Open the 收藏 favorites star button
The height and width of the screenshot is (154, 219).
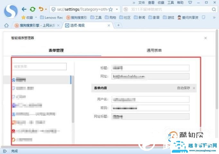27,17
